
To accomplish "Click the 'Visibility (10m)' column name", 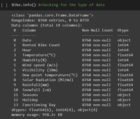I will click(x=40, y=70).
